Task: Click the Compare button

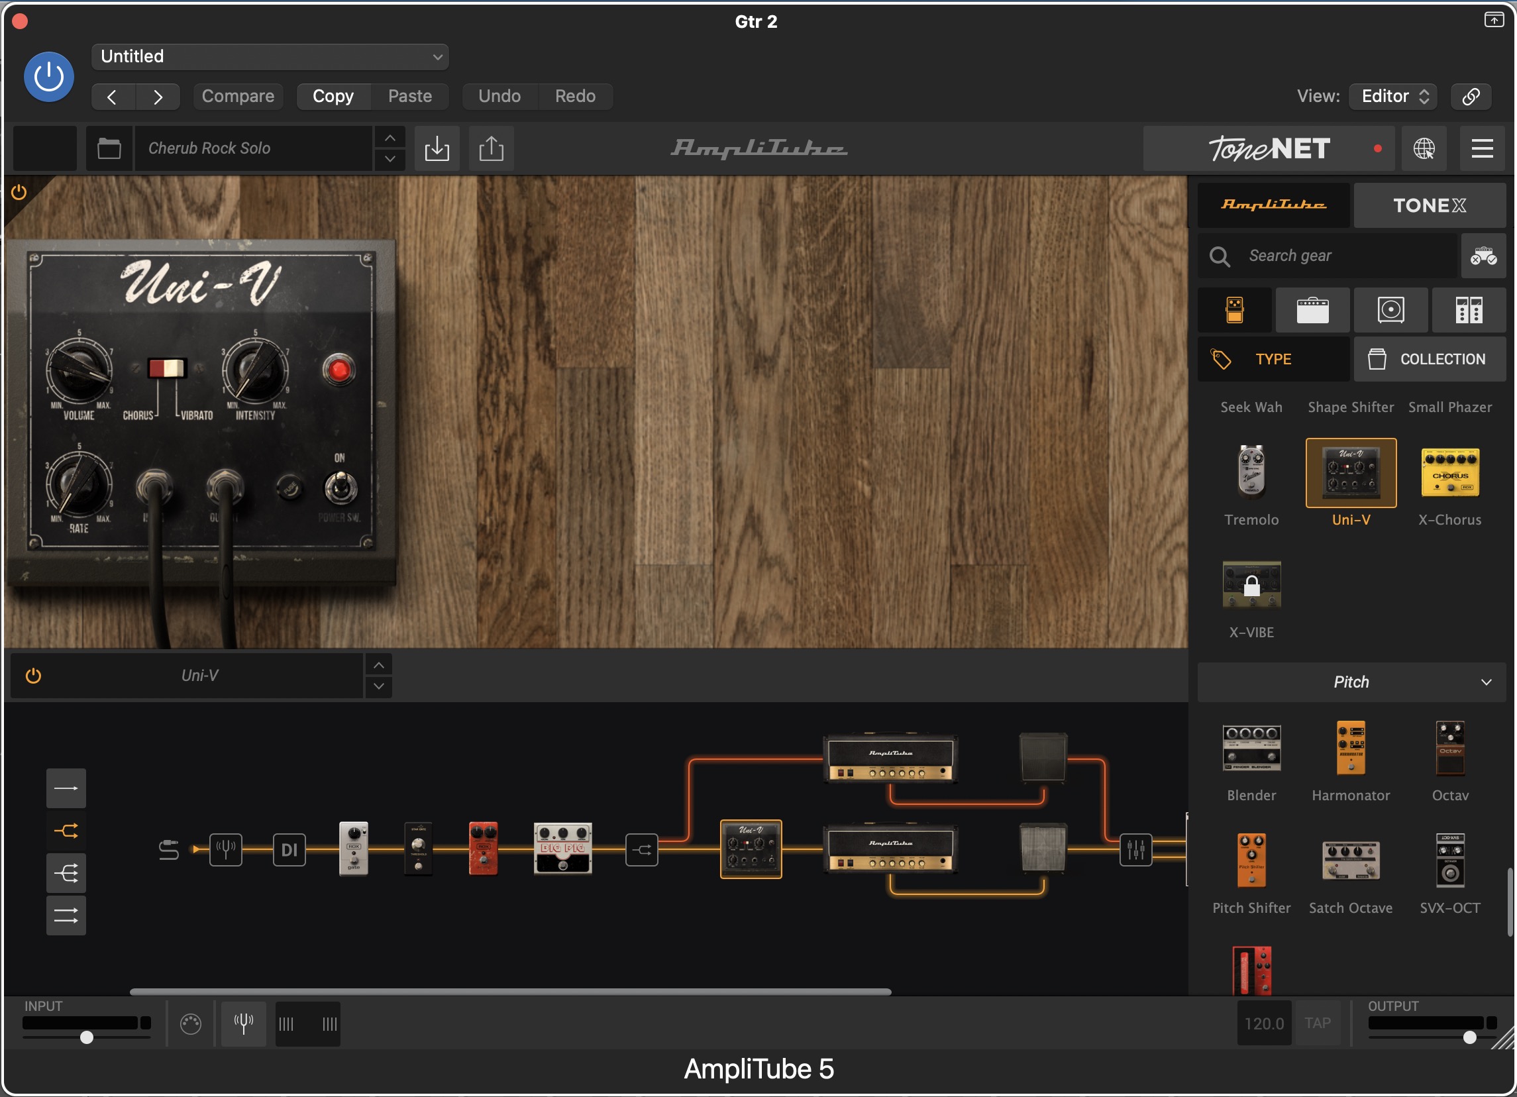Action: tap(237, 96)
